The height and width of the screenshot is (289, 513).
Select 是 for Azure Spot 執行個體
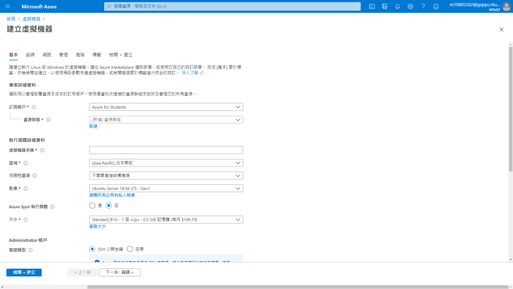tap(92, 205)
